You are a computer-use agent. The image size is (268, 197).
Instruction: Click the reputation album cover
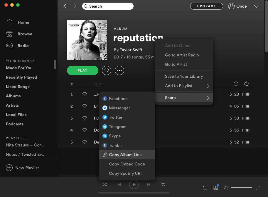pos(87,40)
